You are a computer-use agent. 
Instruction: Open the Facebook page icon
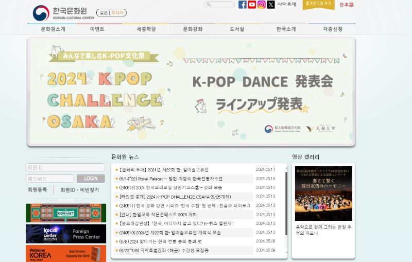coord(243,5)
